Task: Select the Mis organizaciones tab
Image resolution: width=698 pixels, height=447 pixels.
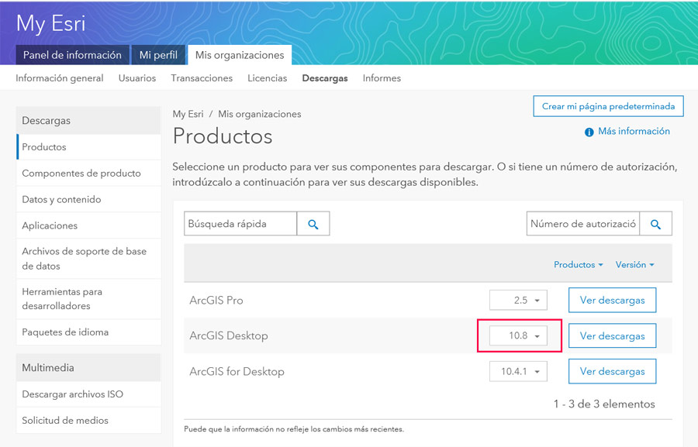Action: point(240,55)
